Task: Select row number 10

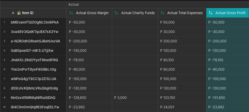Action: tap(4, 107)
